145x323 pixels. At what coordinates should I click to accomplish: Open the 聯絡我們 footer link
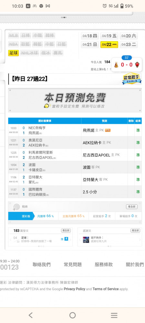click(x=42, y=265)
